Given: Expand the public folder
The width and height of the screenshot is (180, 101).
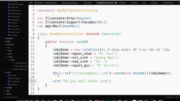Looking at the screenshot, I should (x=4, y=42).
